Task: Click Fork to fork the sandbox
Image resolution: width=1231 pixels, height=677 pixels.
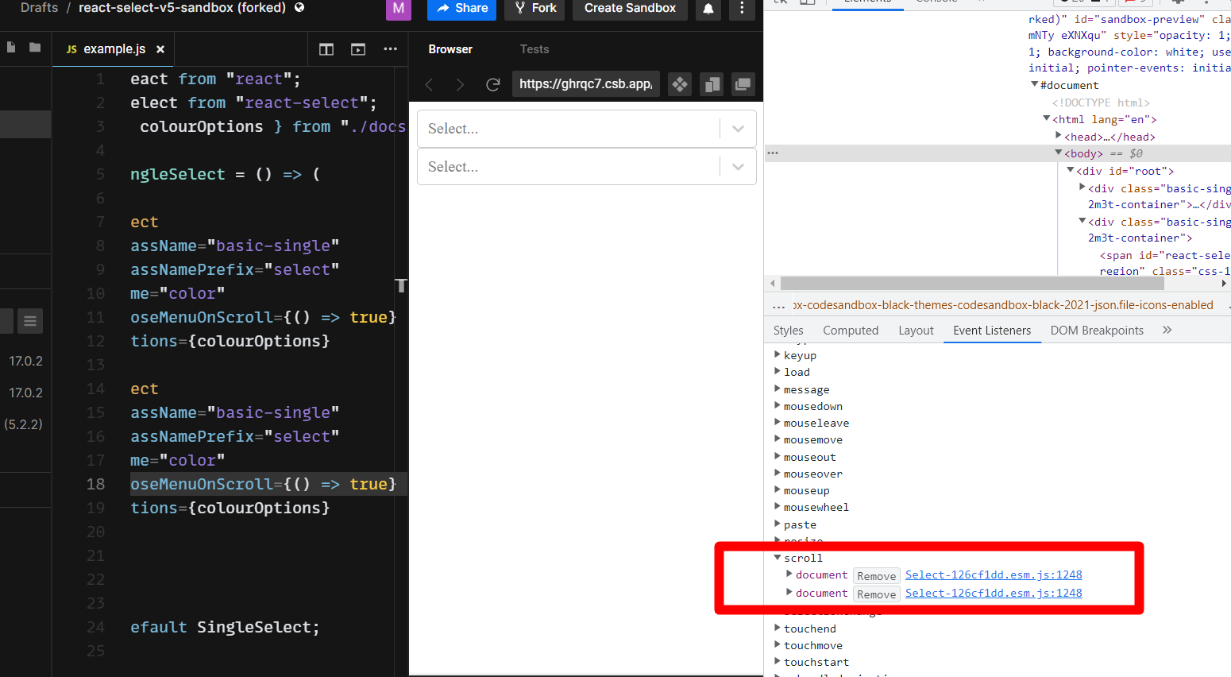Action: point(534,9)
